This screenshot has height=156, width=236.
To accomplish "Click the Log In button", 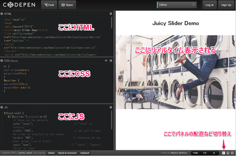I will [x=209, y=5].
